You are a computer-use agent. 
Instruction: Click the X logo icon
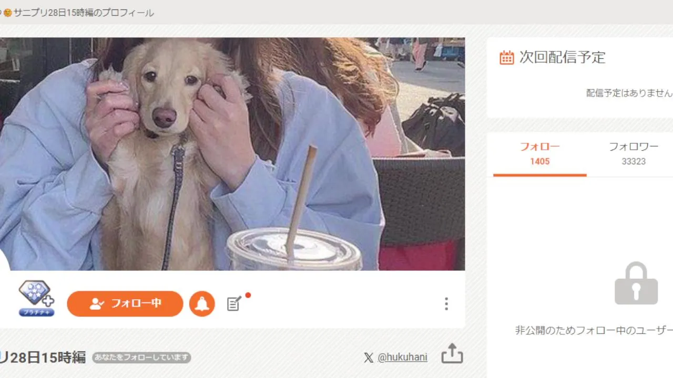tap(369, 358)
